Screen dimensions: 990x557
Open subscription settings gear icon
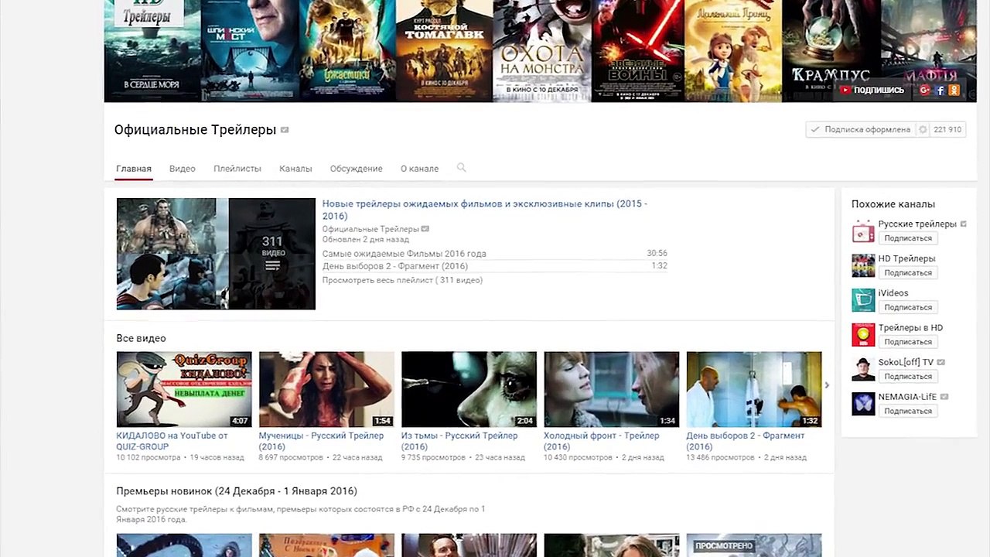point(923,130)
